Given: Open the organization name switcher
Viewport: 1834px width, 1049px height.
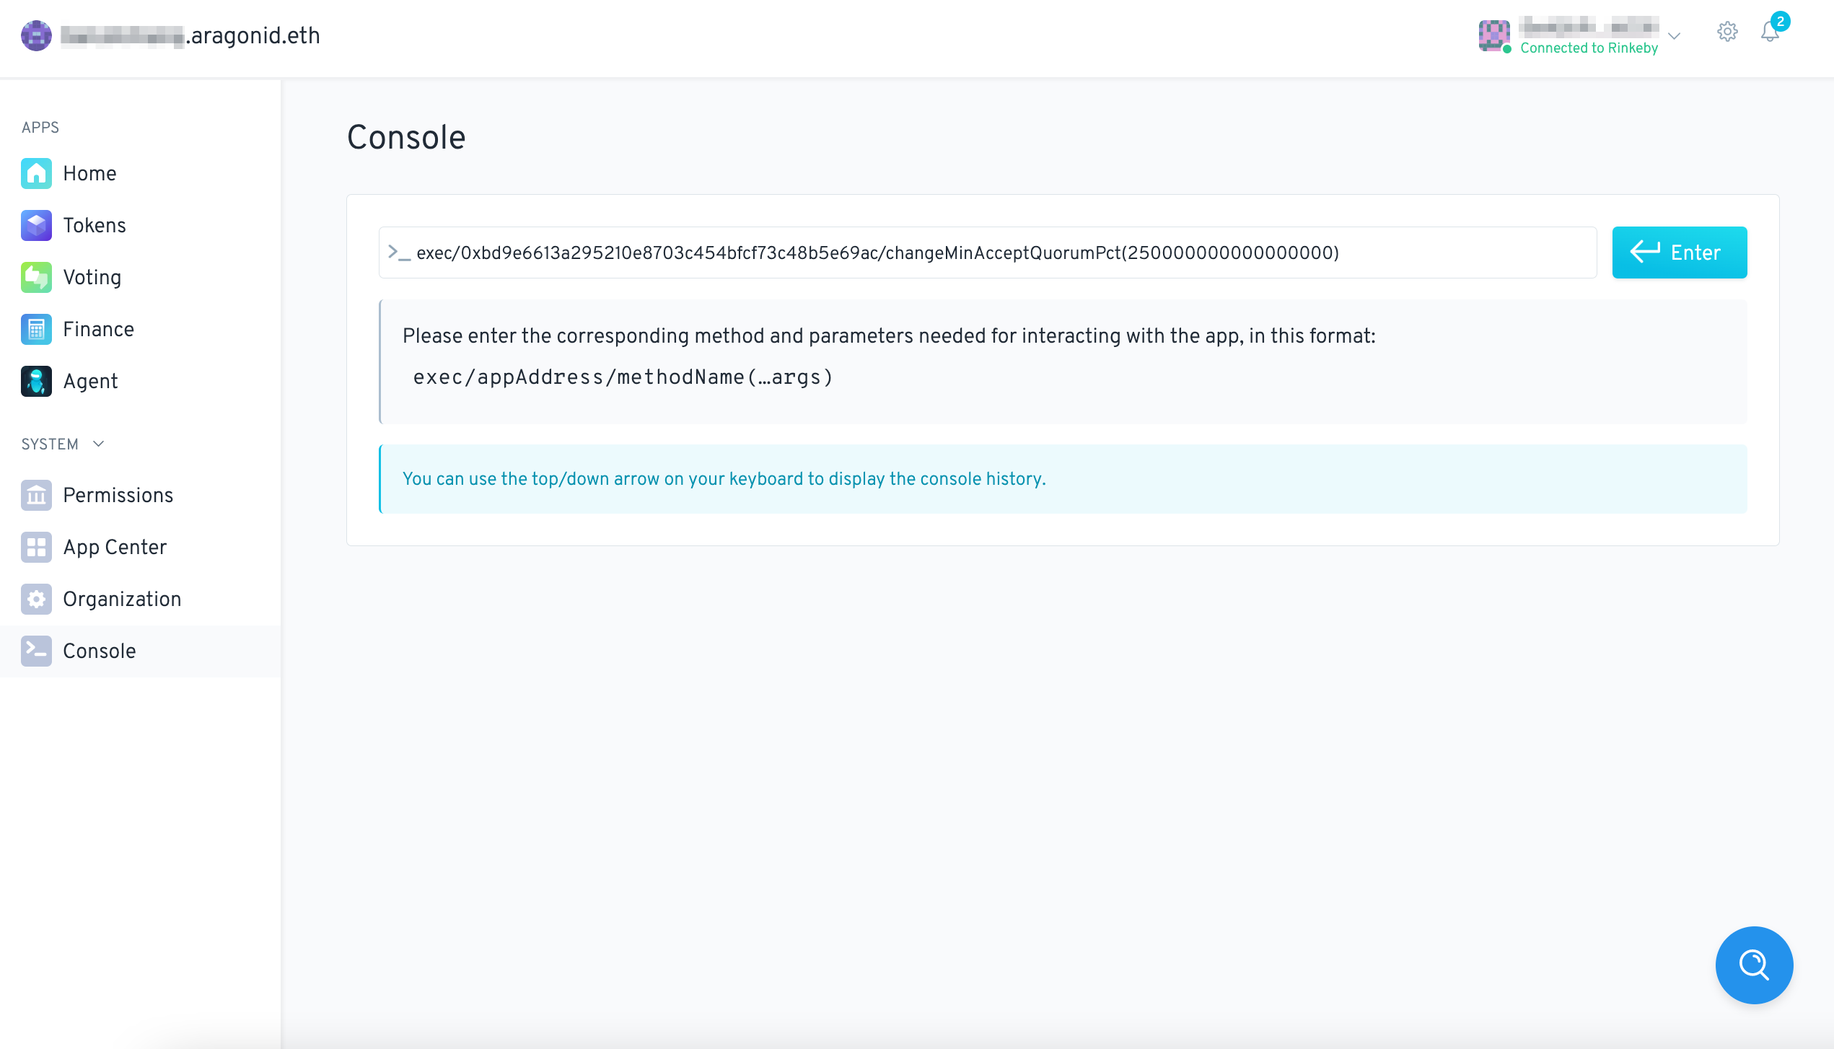Looking at the screenshot, I should [190, 35].
